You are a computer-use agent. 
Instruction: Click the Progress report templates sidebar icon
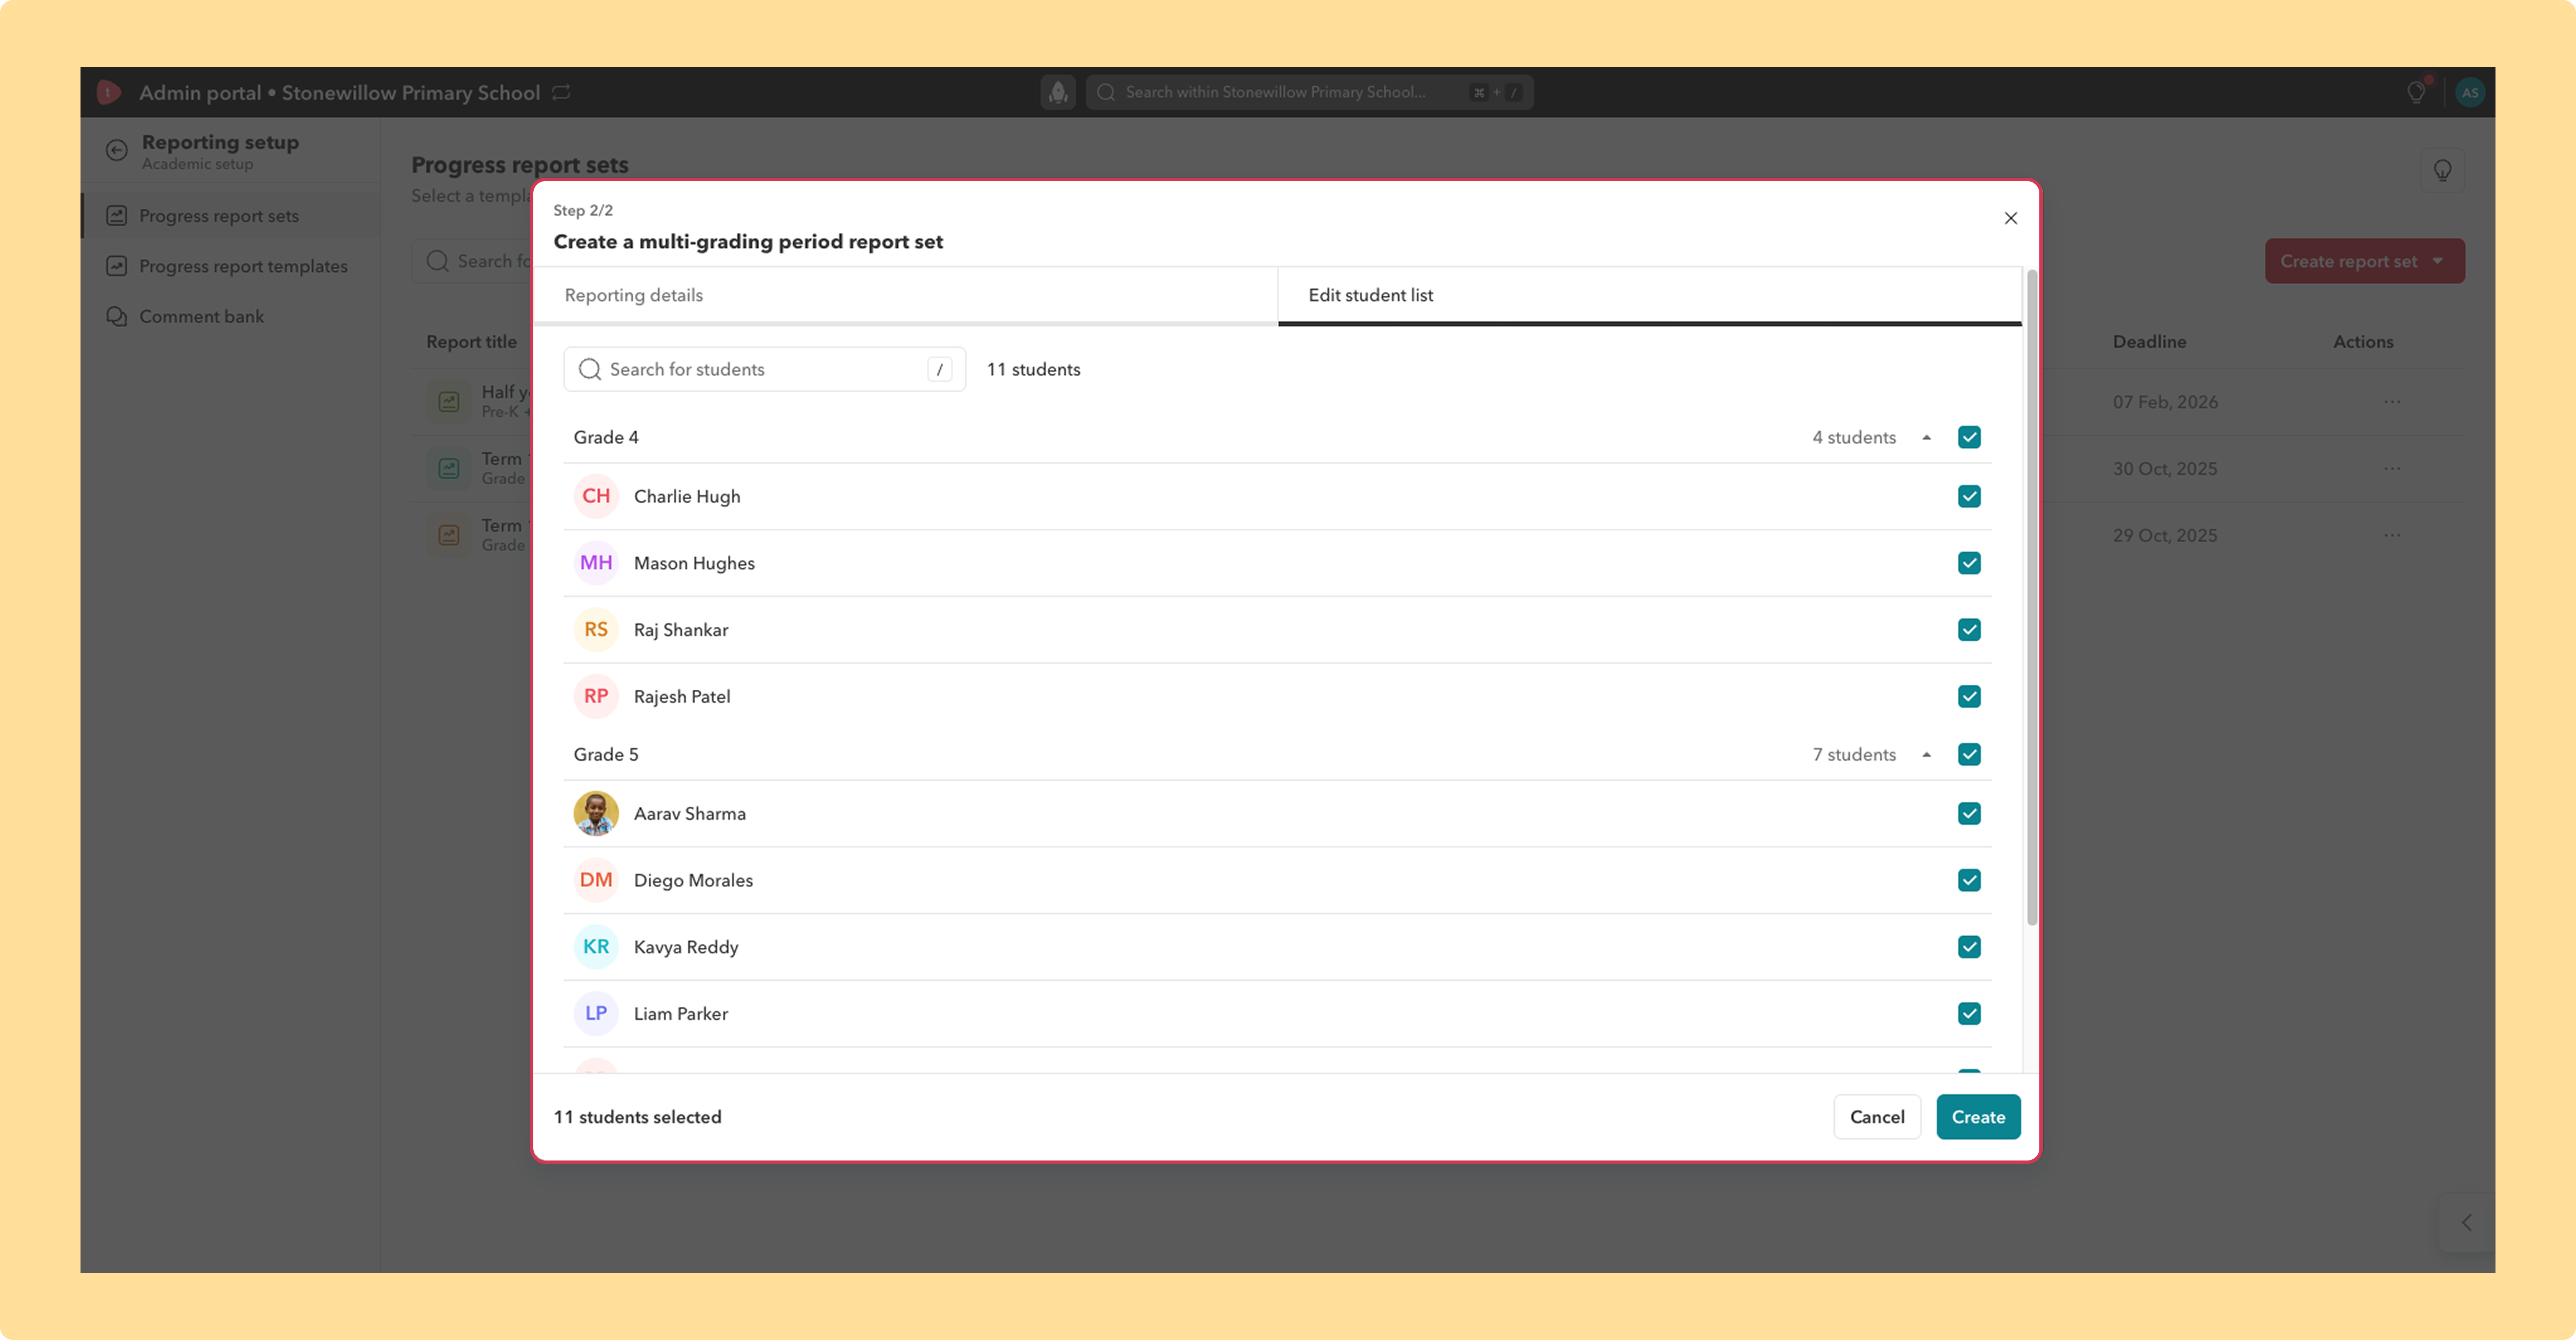117,266
